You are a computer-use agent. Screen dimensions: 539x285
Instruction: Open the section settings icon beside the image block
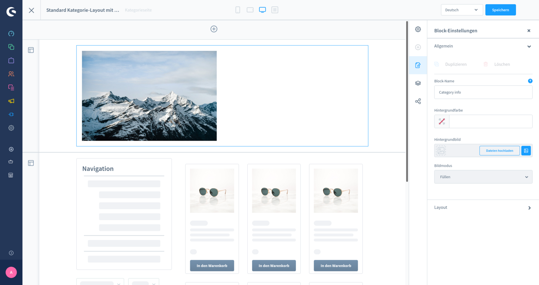pyautogui.click(x=31, y=50)
